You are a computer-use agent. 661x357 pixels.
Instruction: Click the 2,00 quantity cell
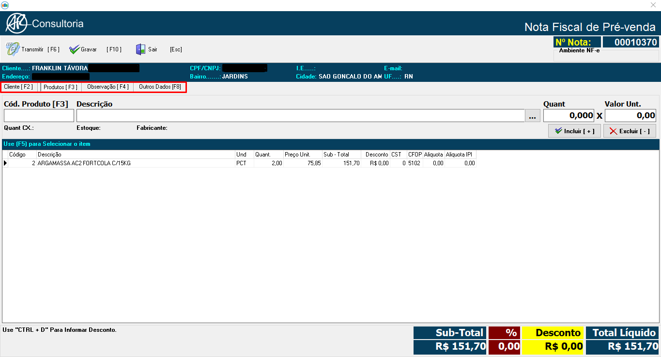269,163
